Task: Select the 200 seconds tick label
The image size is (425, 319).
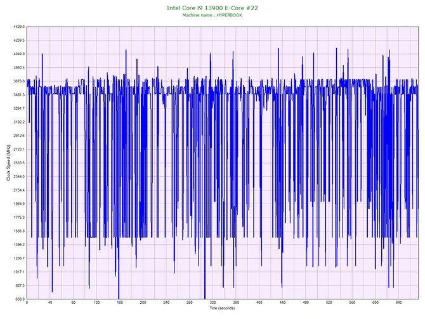Action: click(x=143, y=303)
